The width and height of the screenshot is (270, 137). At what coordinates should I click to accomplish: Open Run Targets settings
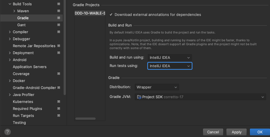(x=23, y=116)
